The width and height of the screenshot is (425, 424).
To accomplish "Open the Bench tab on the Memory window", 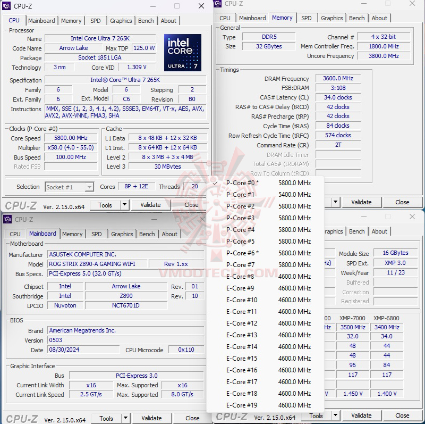I will coord(357,18).
